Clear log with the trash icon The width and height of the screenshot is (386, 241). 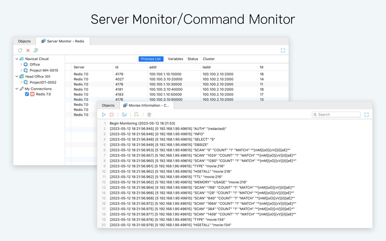[149, 115]
